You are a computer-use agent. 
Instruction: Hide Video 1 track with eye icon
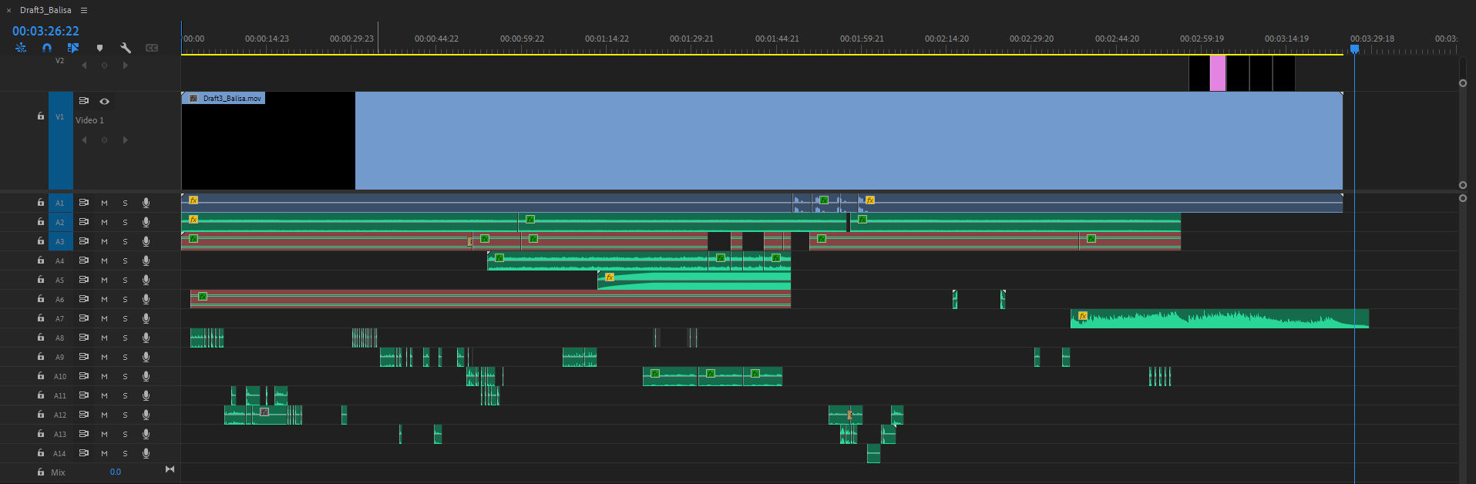(105, 101)
